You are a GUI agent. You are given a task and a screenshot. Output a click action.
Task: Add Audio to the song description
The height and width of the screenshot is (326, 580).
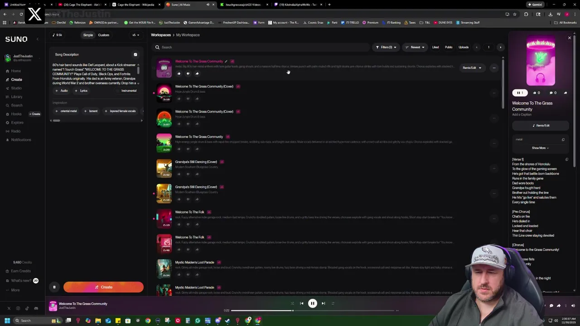(61, 91)
